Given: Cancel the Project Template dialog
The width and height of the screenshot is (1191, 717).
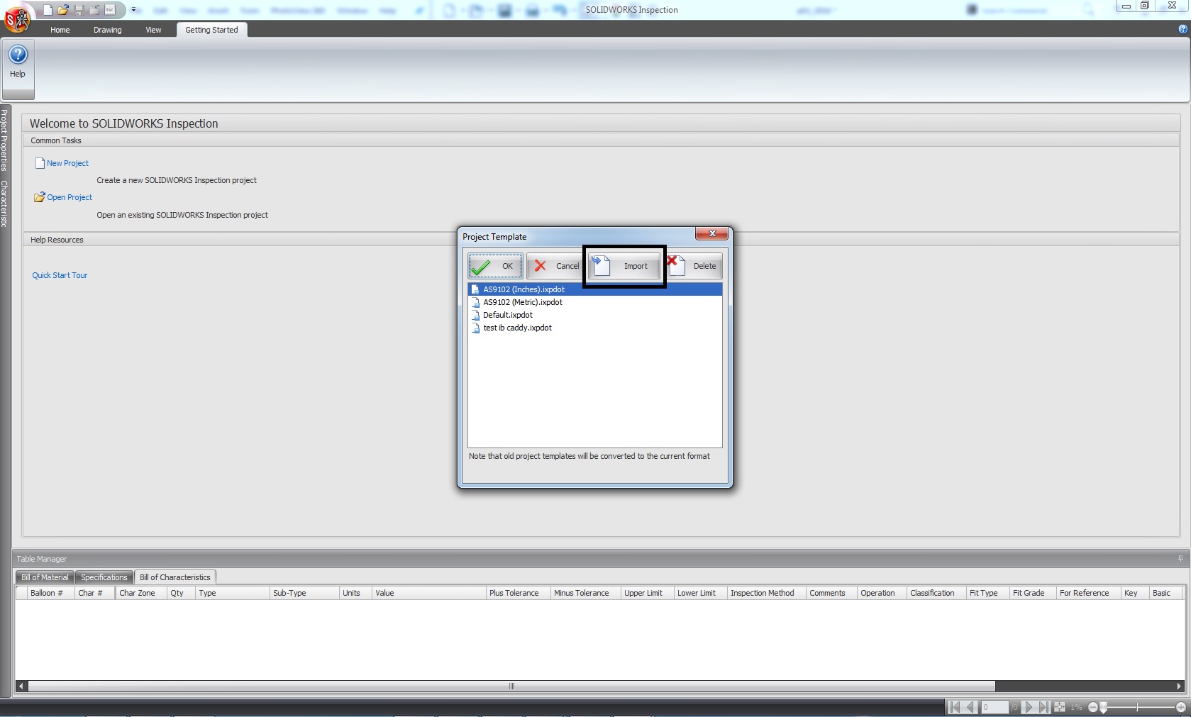Looking at the screenshot, I should [555, 266].
